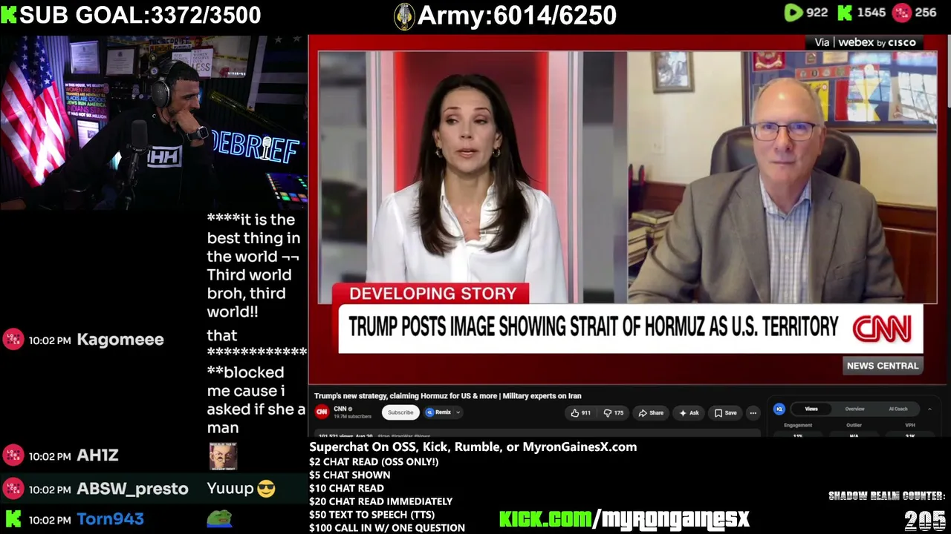Dislike the CNN video

[613, 413]
